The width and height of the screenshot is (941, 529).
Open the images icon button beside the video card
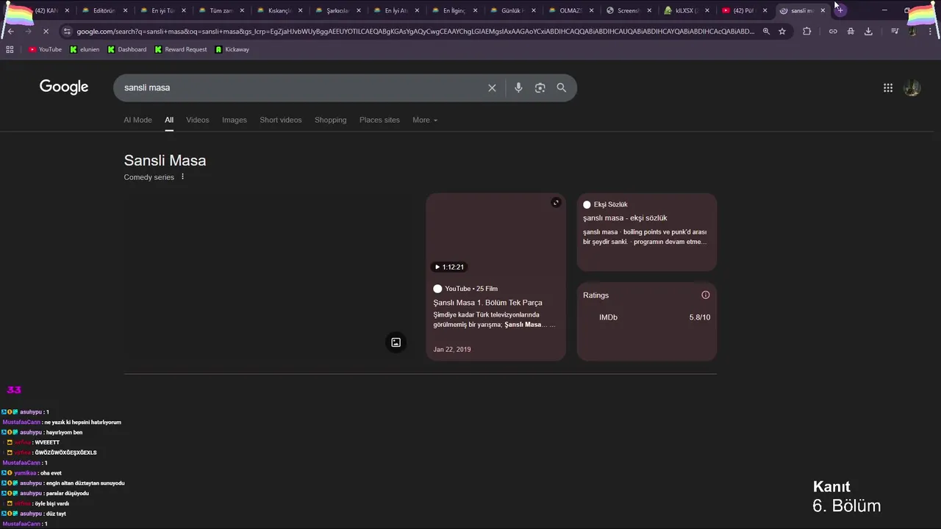point(396,342)
